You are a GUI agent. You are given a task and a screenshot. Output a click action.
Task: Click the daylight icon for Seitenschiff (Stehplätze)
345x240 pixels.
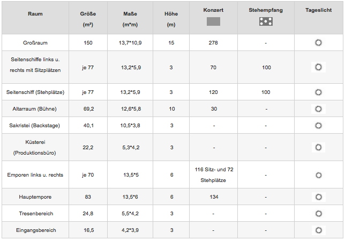[318, 92]
